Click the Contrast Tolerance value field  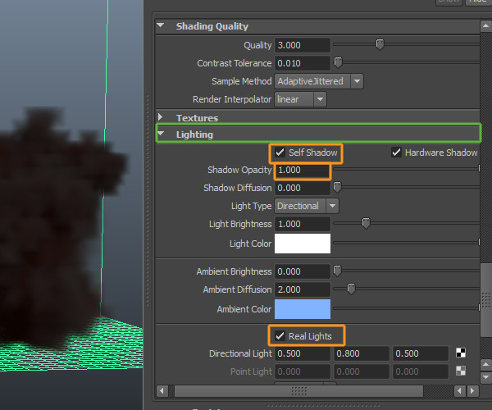[x=303, y=63]
